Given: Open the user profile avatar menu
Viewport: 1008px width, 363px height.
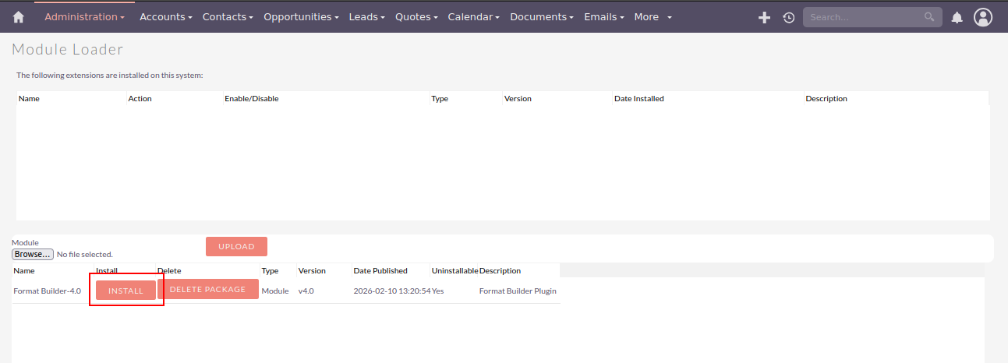Looking at the screenshot, I should point(983,17).
